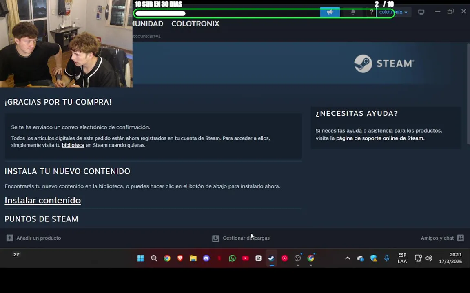Screen dimensions: 470x293
Task: Click the Añadir un producto label
Action: pyautogui.click(x=39, y=238)
